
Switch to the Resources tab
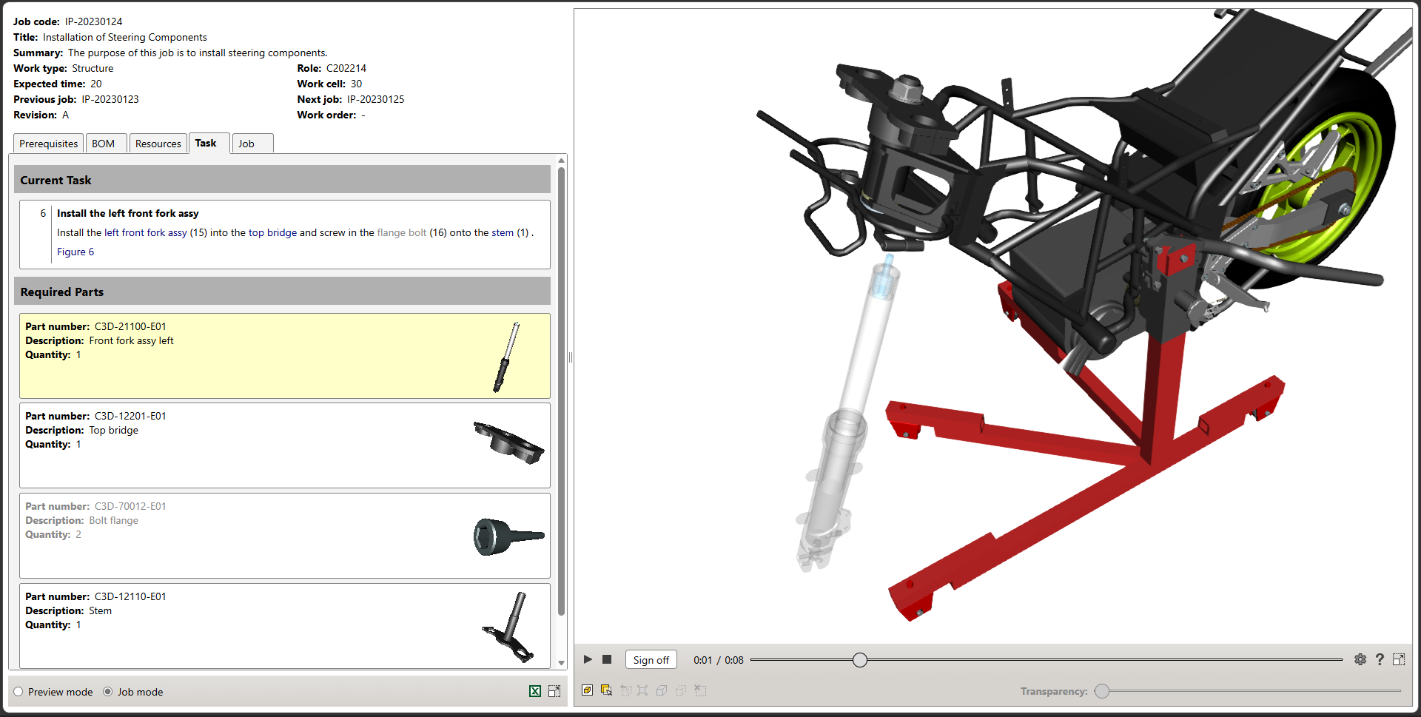pyautogui.click(x=158, y=144)
